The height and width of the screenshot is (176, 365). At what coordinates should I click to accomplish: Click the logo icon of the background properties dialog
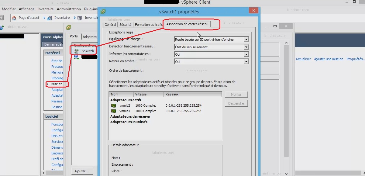coord(69,27)
